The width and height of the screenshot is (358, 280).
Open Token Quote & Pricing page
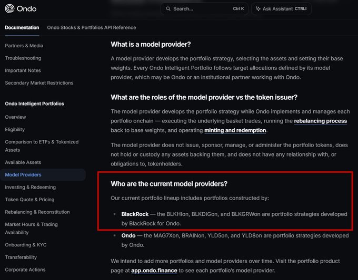coord(29,200)
